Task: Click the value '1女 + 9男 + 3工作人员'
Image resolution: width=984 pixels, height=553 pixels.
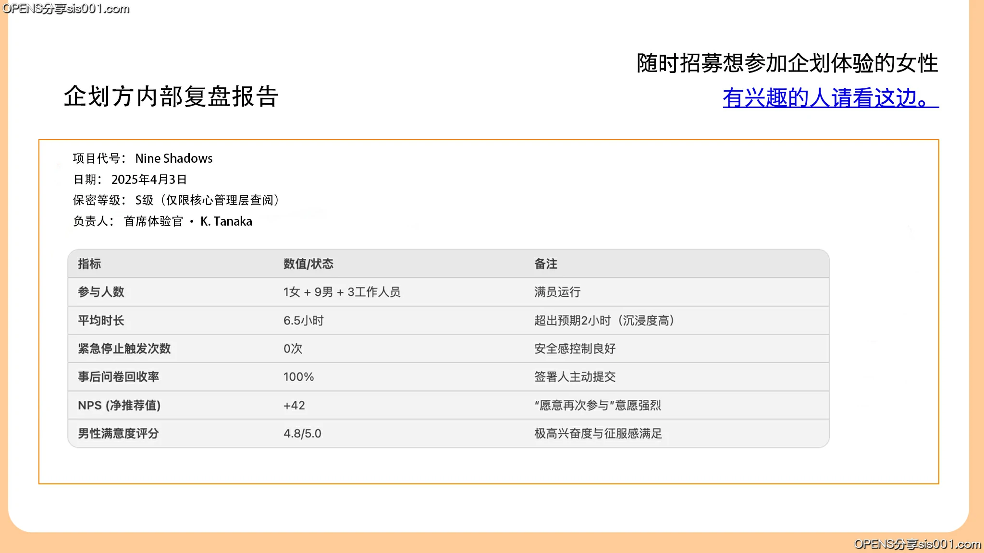Action: [342, 292]
